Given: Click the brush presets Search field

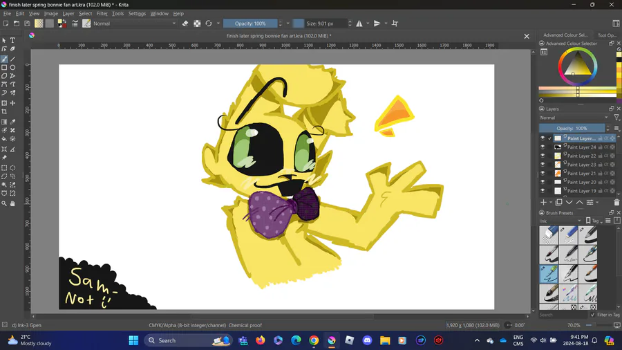Looking at the screenshot, I should tap(563, 315).
